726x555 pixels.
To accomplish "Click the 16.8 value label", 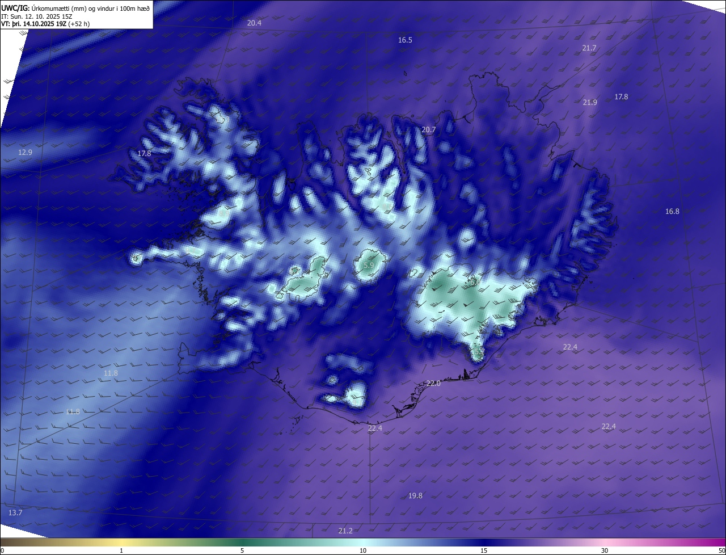I will point(672,212).
